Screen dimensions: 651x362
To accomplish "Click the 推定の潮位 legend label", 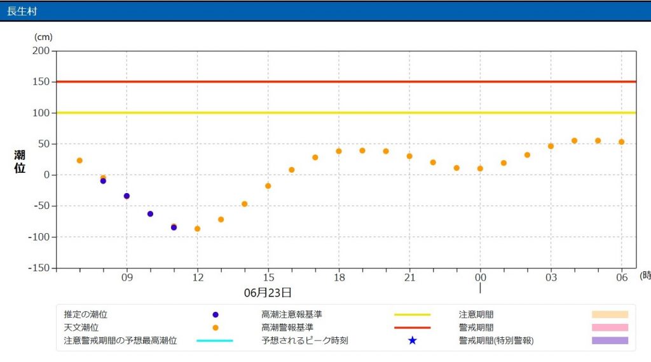I will pyautogui.click(x=86, y=315).
